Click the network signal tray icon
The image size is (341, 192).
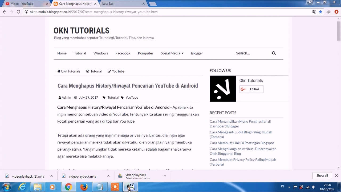308,187
